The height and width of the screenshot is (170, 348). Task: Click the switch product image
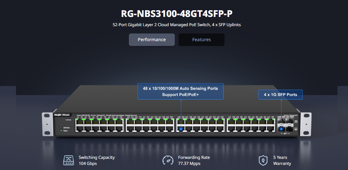177,111
